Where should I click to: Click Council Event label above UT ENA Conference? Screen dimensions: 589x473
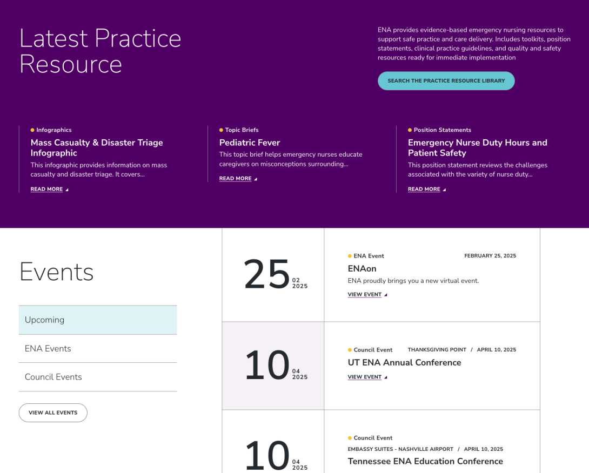click(x=373, y=350)
